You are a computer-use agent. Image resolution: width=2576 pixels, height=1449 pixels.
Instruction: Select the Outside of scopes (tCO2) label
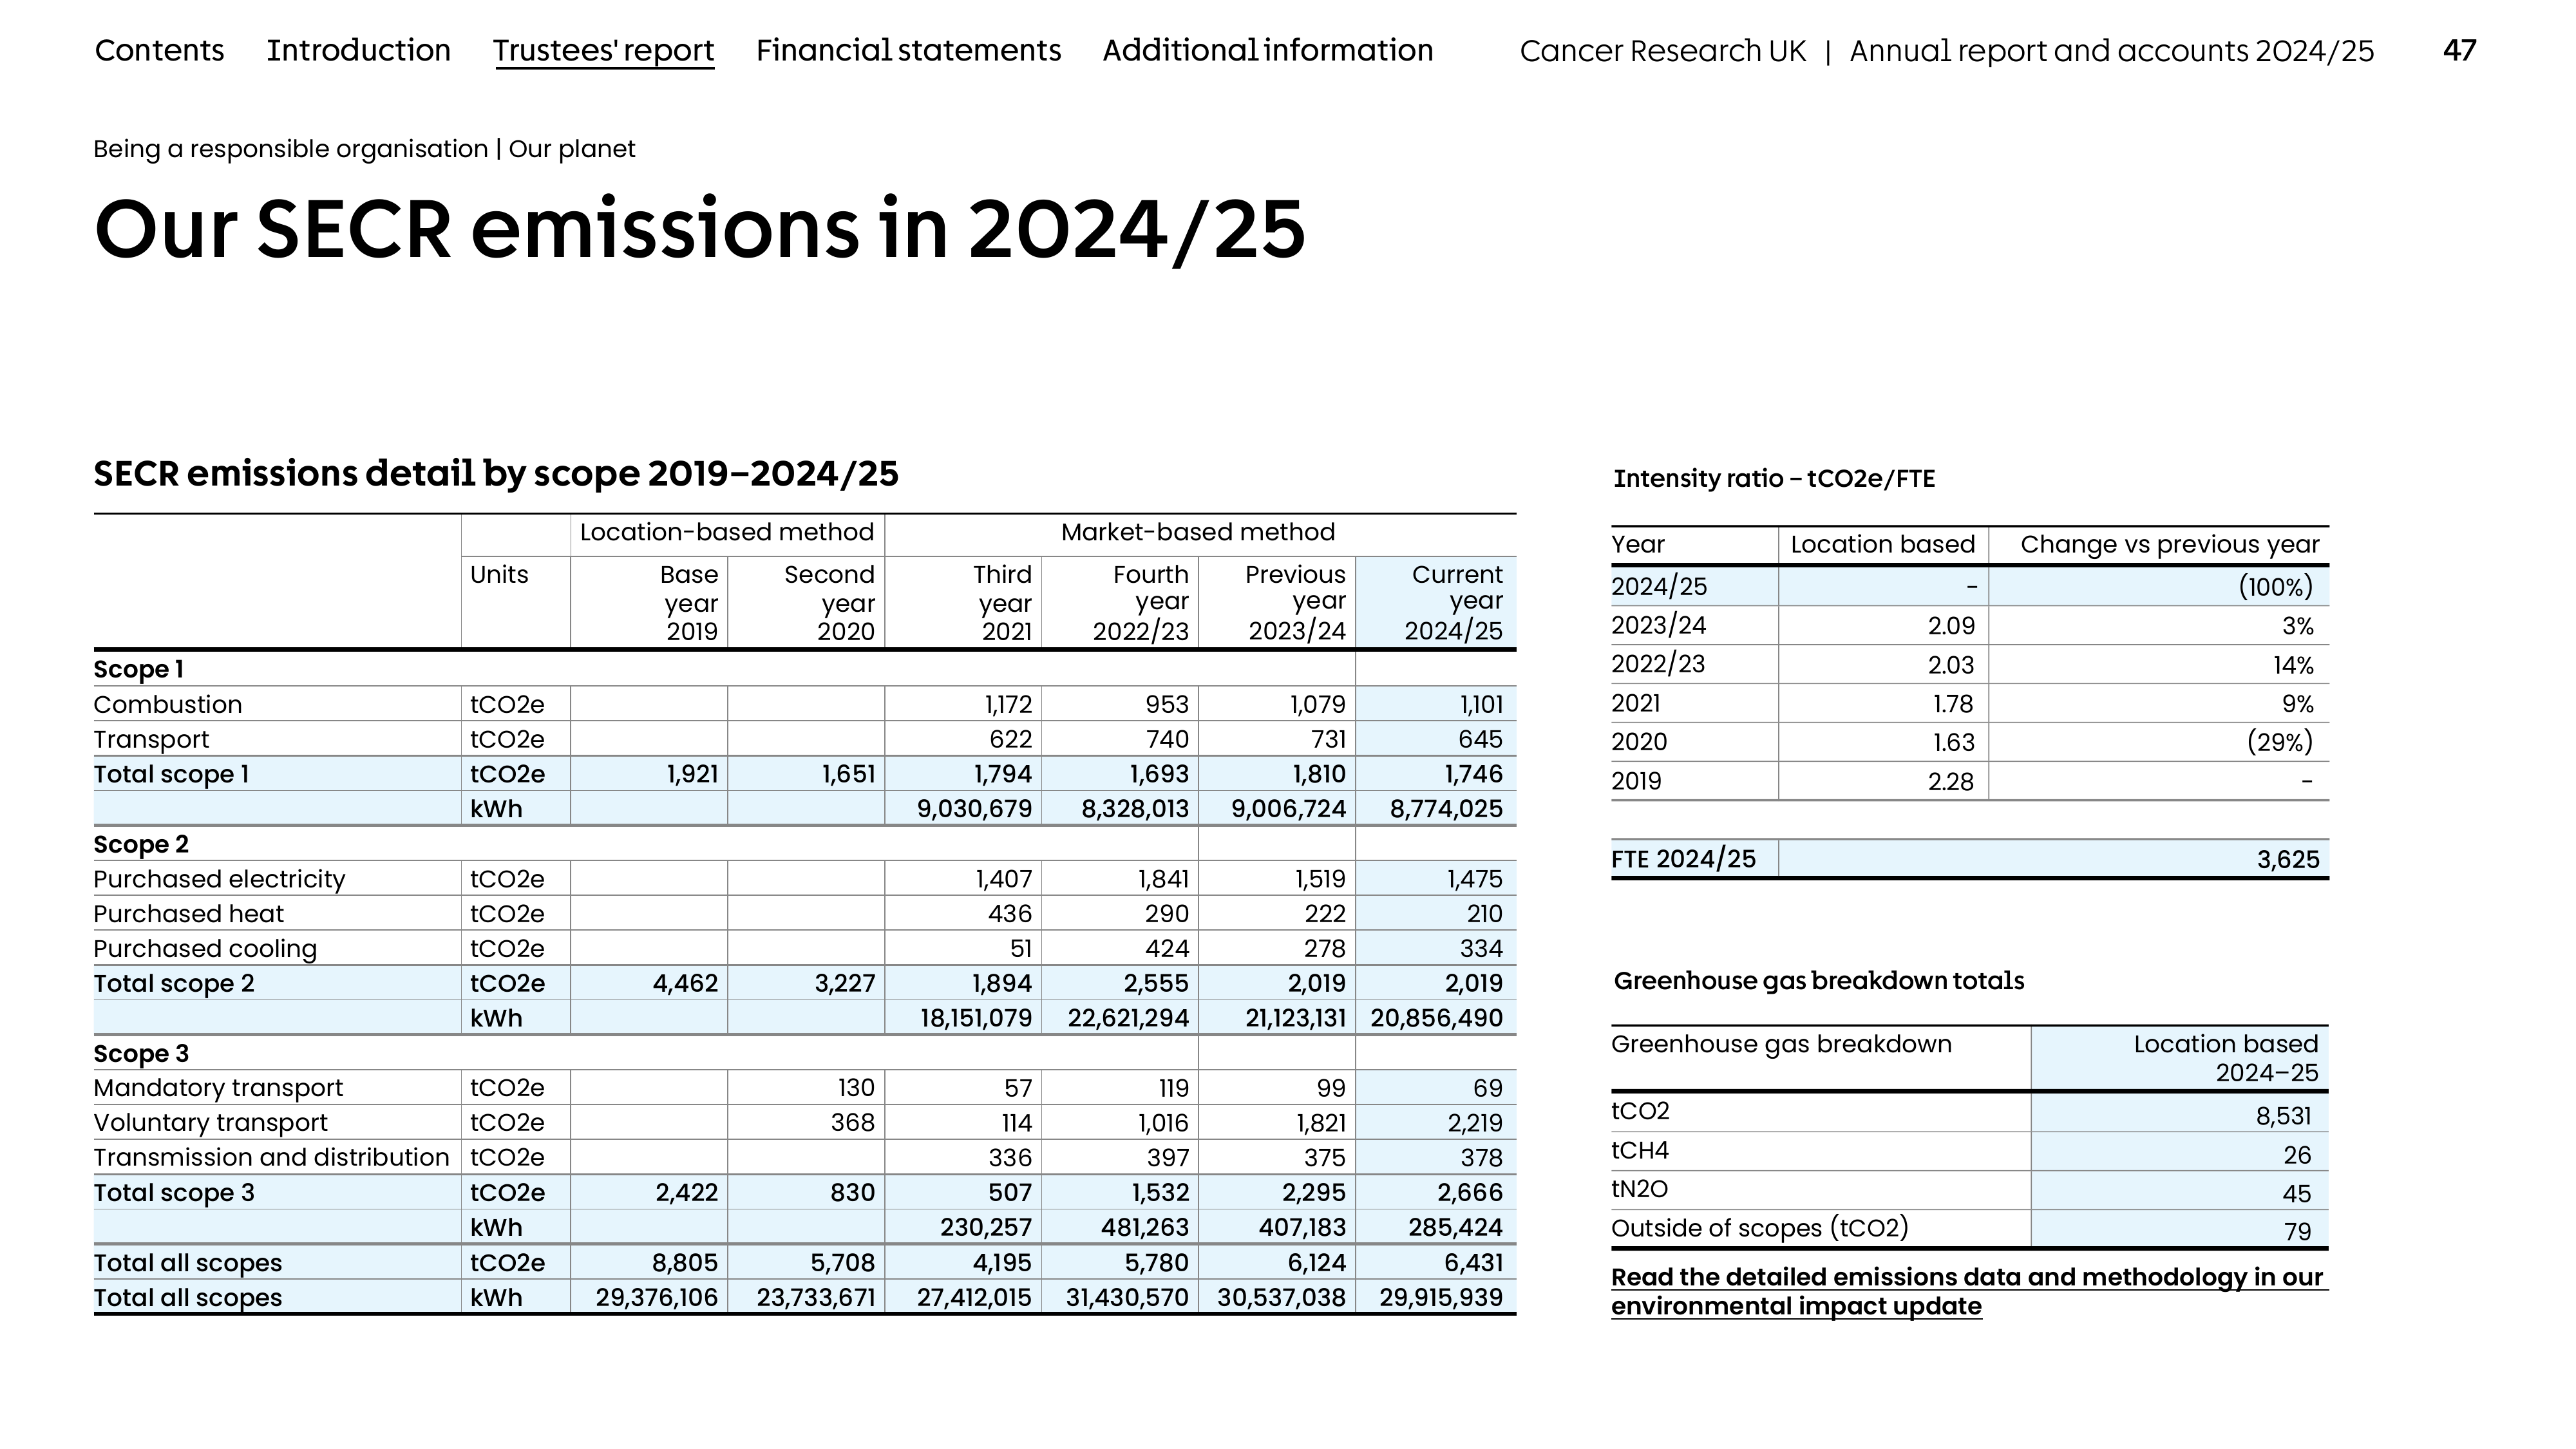(x=1760, y=1228)
